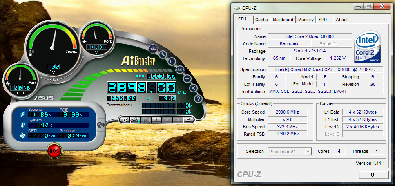The width and height of the screenshot is (395, 186).
Task: Click the AI Booster logo text
Action: click(x=138, y=61)
